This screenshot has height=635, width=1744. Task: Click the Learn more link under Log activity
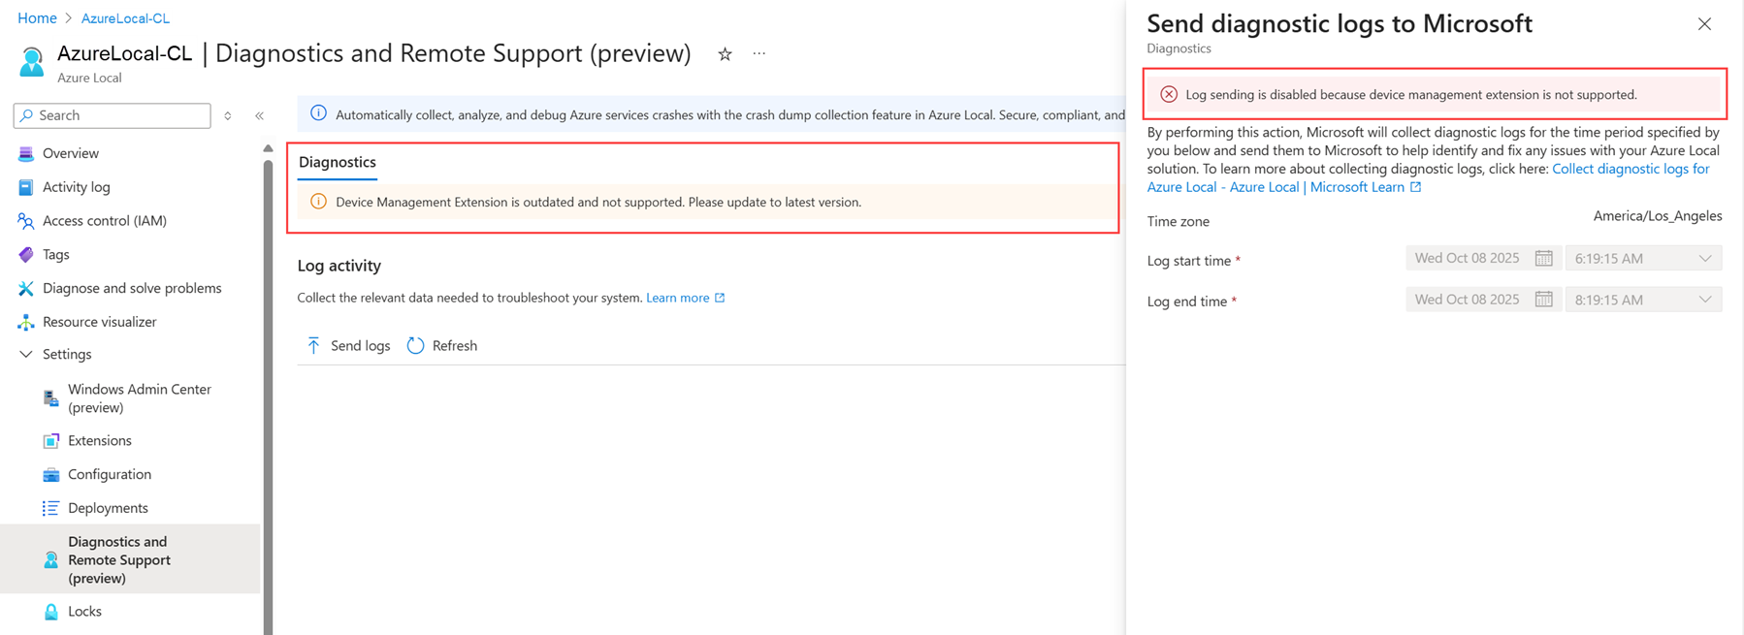pyautogui.click(x=678, y=298)
